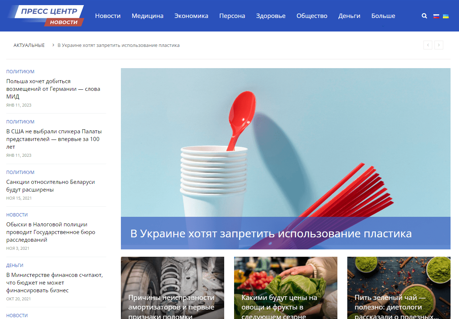Open article about US House speaker vote
Screen dimensions: 459x319
coord(54,139)
